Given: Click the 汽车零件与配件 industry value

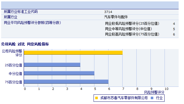Looking at the screenshot, I should 116,17.
